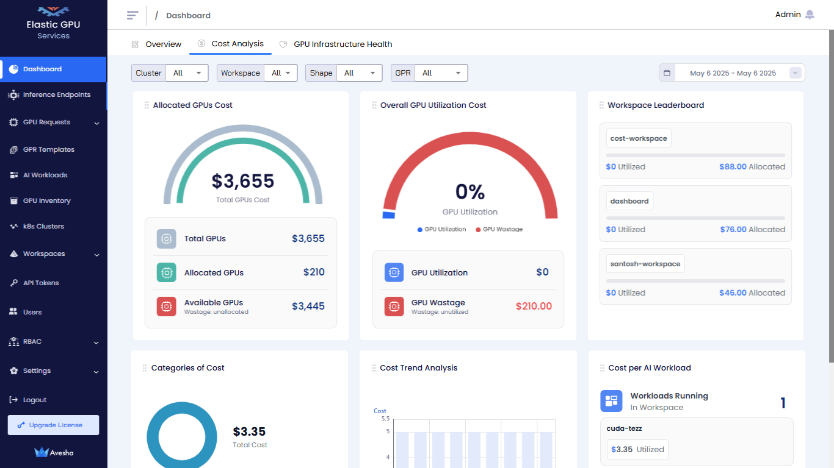Open Inference Endpoints from sidebar
Screen dimensions: 834x468
[x=56, y=95]
